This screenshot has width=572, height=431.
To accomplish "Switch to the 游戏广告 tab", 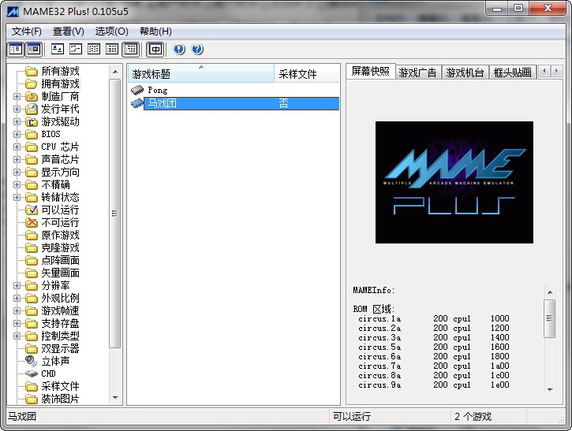I will click(417, 72).
